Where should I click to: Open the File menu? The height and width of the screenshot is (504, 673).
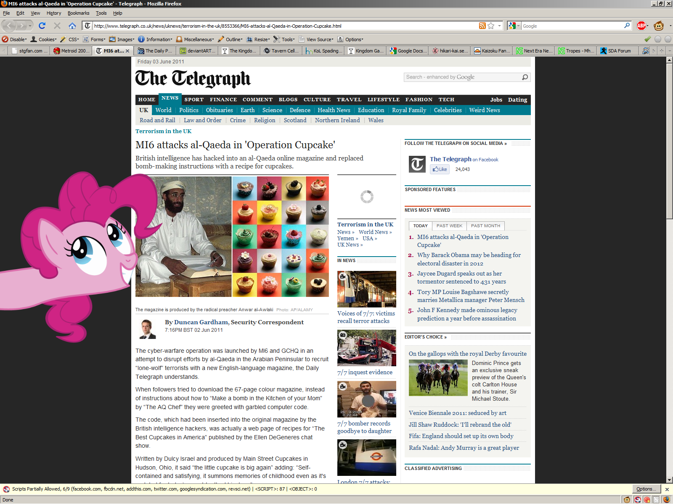coord(6,13)
